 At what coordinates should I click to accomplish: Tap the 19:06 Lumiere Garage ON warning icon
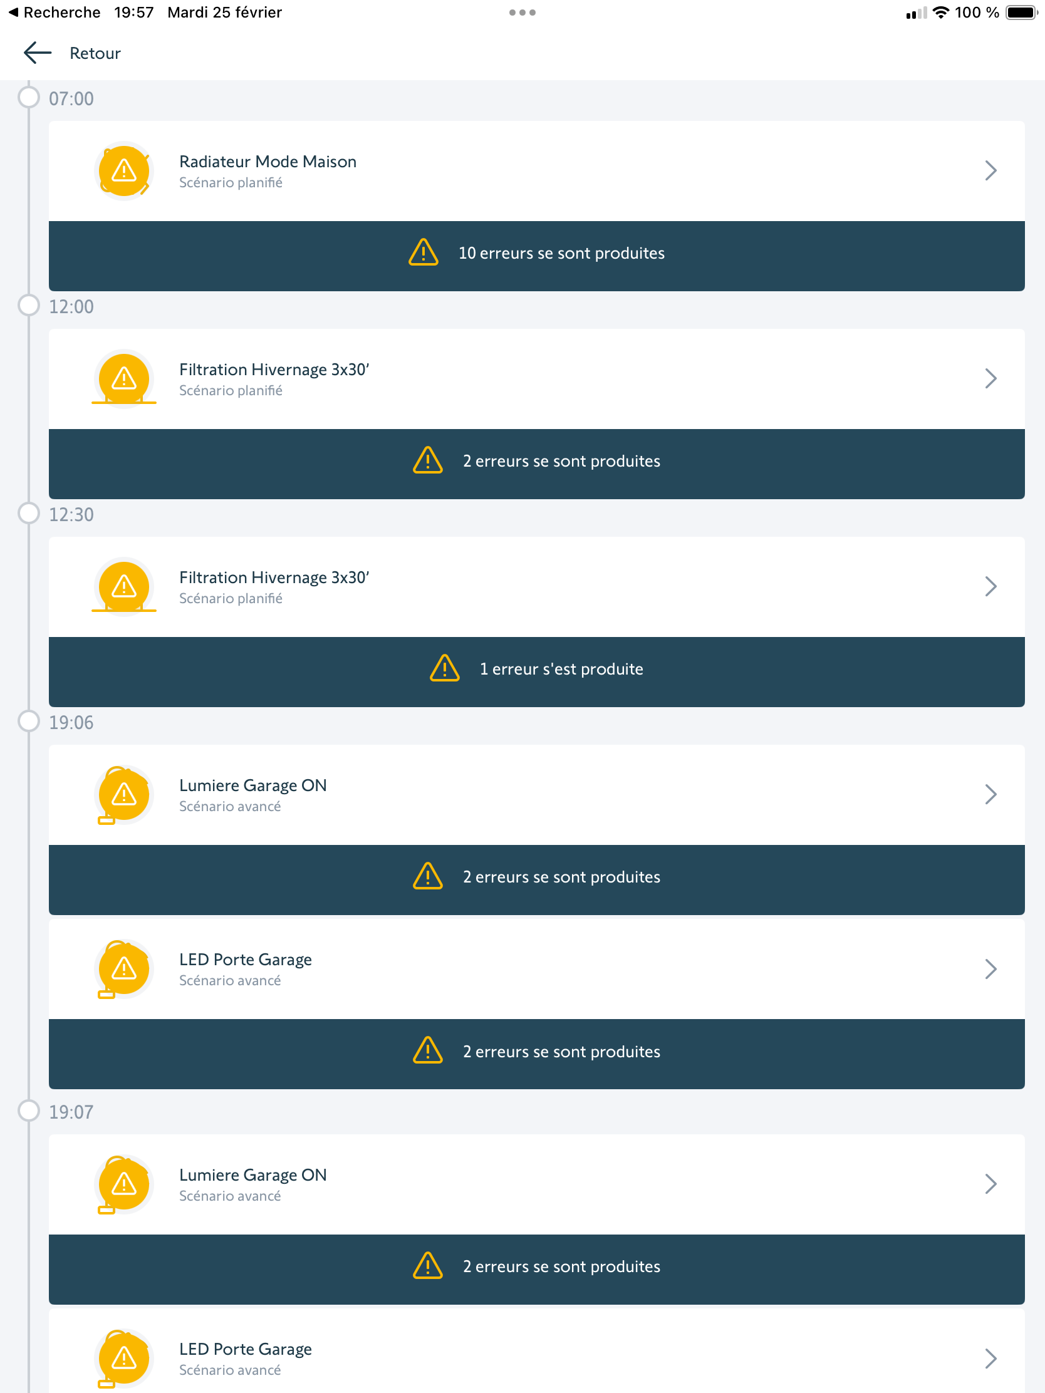point(124,795)
